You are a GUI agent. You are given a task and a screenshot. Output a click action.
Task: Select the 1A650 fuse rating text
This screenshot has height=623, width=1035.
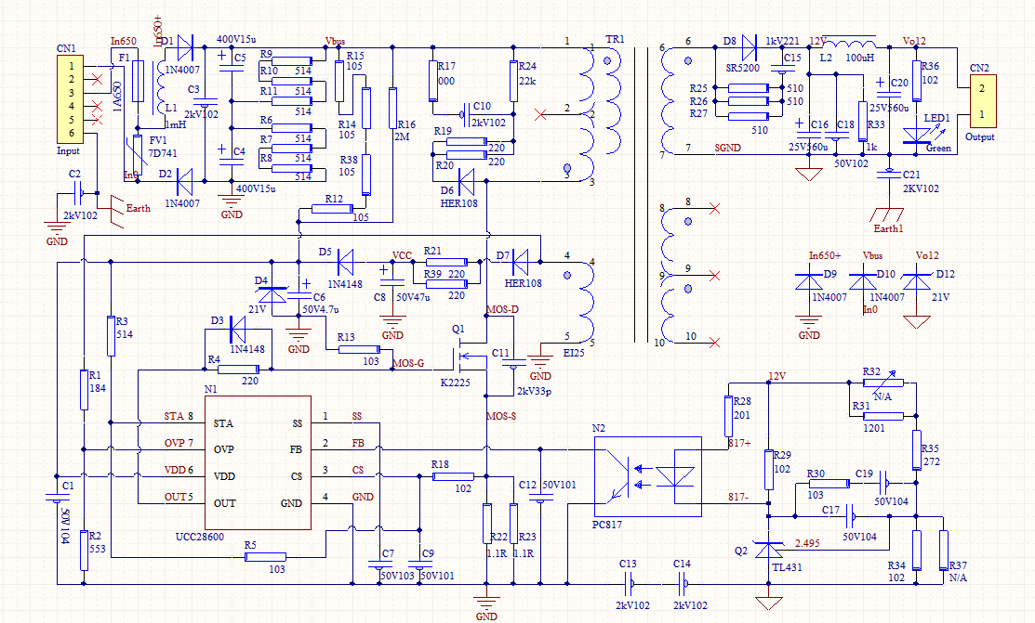tap(117, 97)
